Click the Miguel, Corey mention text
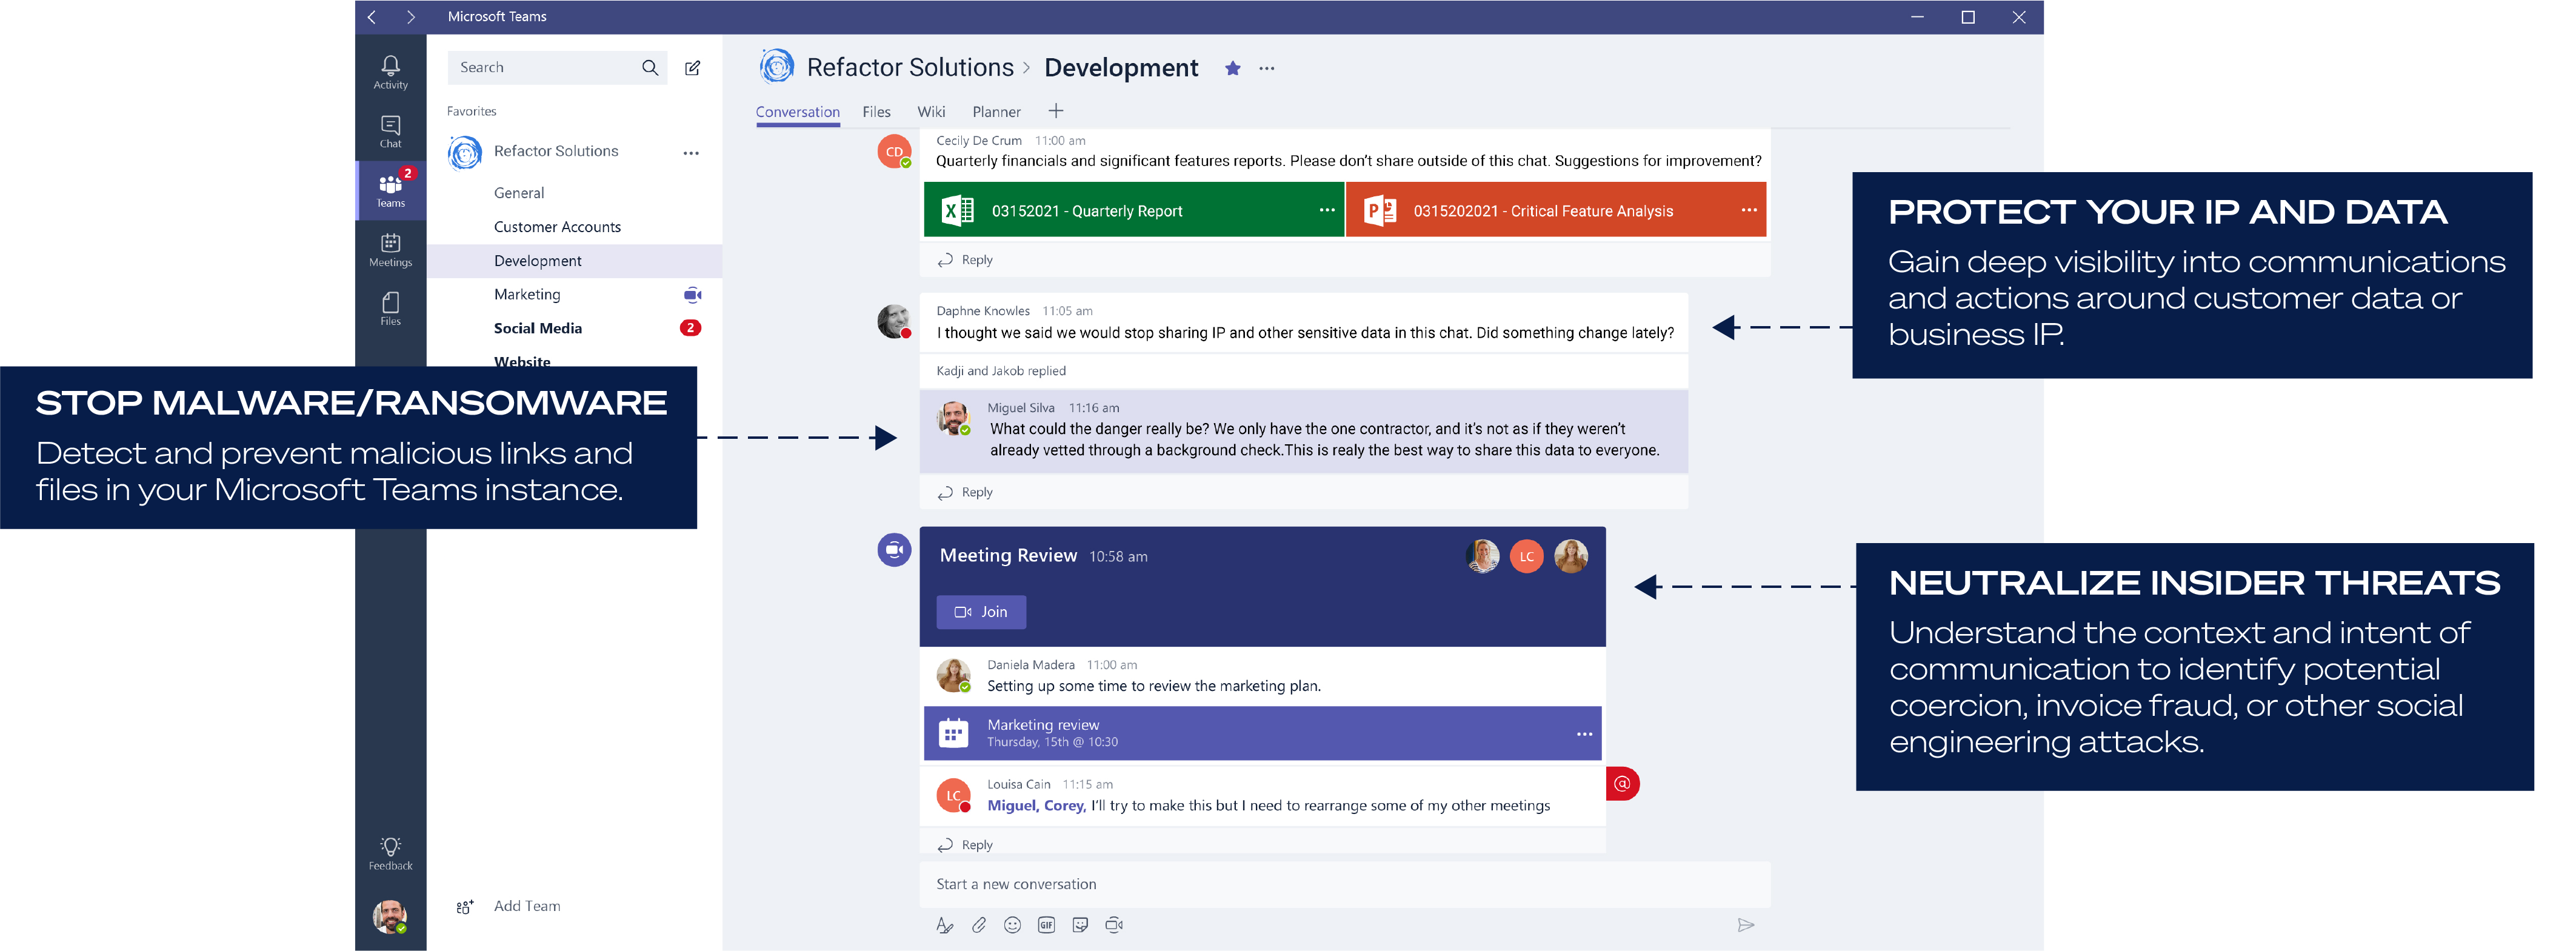The height and width of the screenshot is (951, 2576). click(1036, 805)
